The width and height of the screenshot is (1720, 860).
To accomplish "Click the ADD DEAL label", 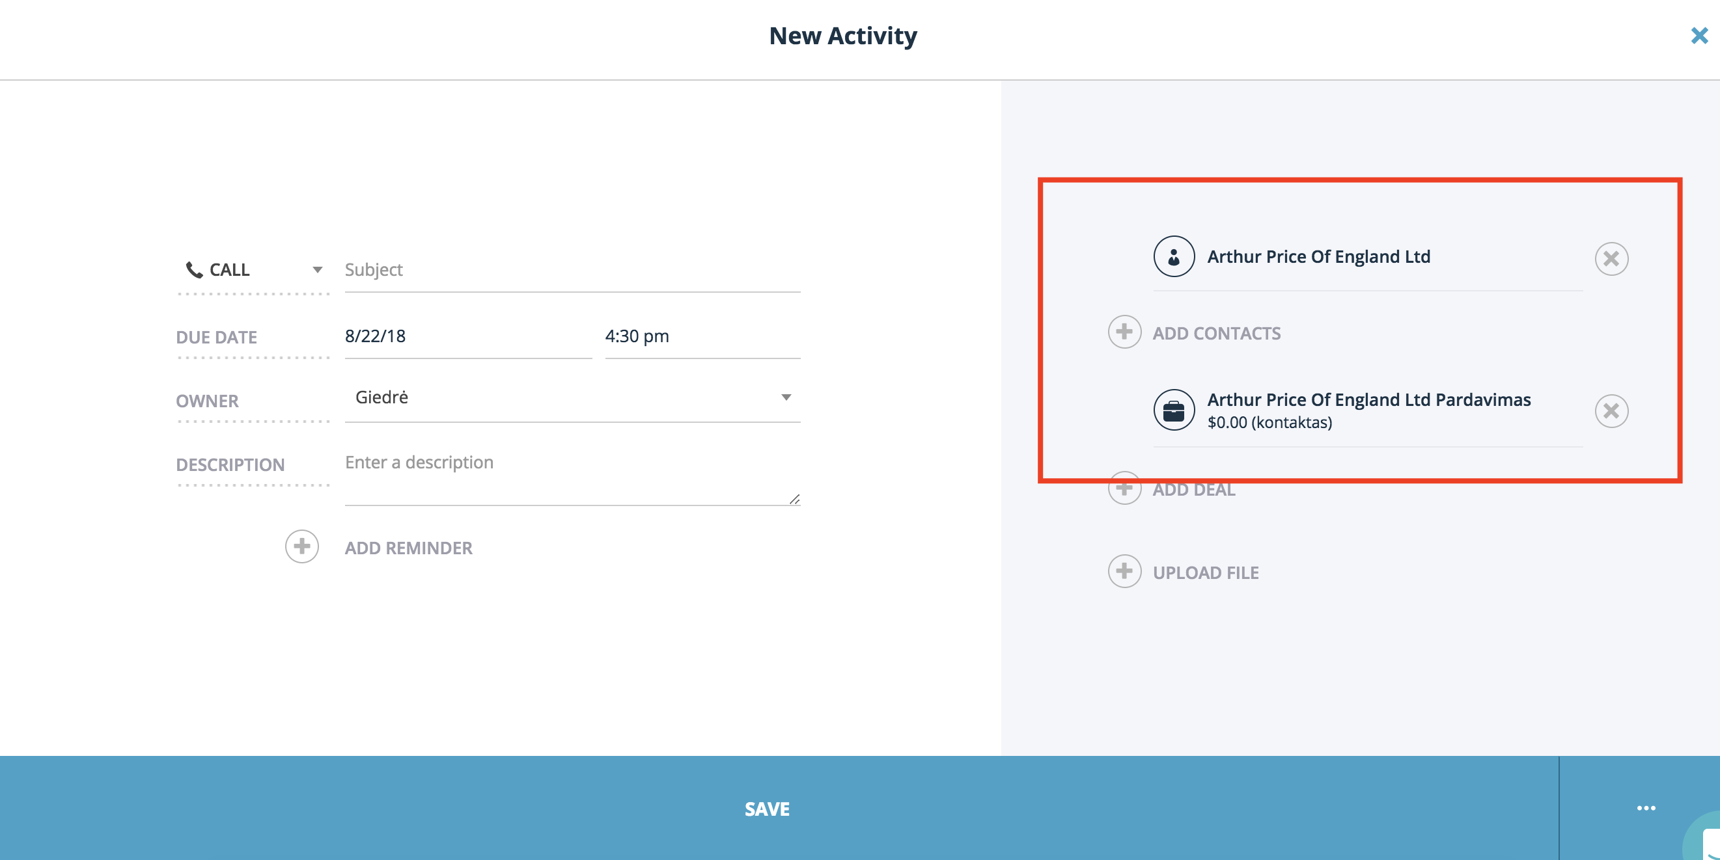I will point(1194,490).
